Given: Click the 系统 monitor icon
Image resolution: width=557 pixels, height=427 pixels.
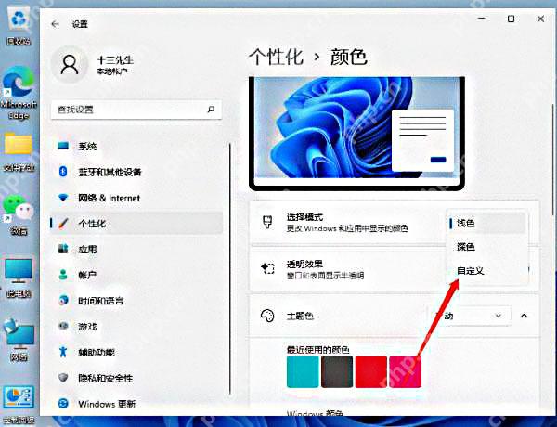Looking at the screenshot, I should click(63, 146).
